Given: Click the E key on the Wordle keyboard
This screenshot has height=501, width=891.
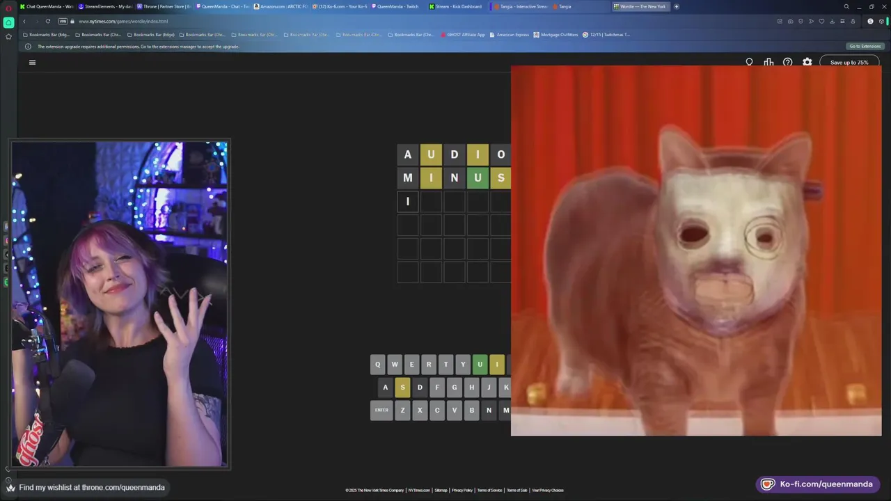Looking at the screenshot, I should [x=411, y=364].
